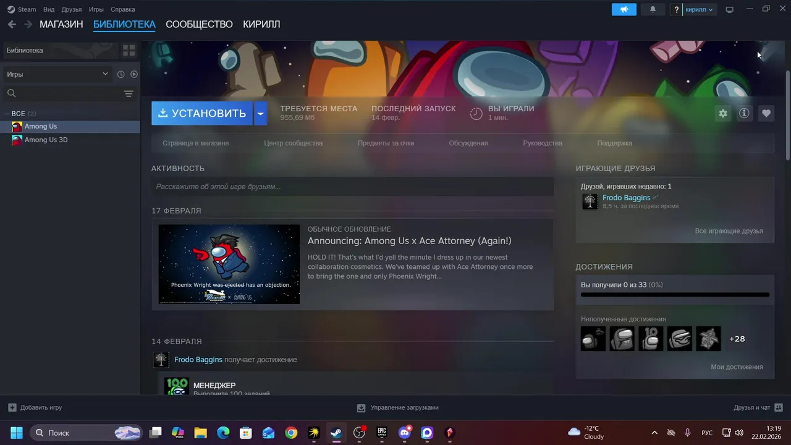The width and height of the screenshot is (791, 445).
Task: Show game info circle icon
Action: (x=744, y=113)
